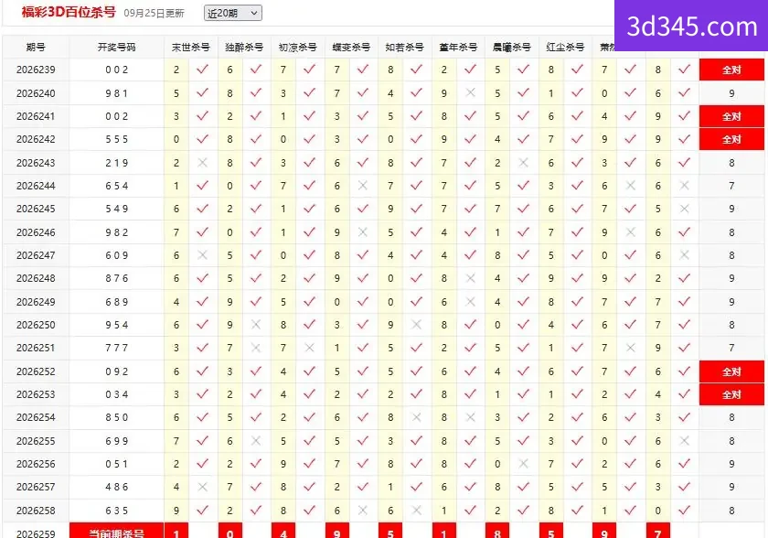Click the red 9 prediction under 蝶变杀号
The height and width of the screenshot is (538, 768).
(x=337, y=532)
